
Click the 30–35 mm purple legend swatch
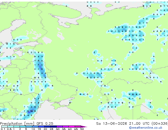point(59,127)
